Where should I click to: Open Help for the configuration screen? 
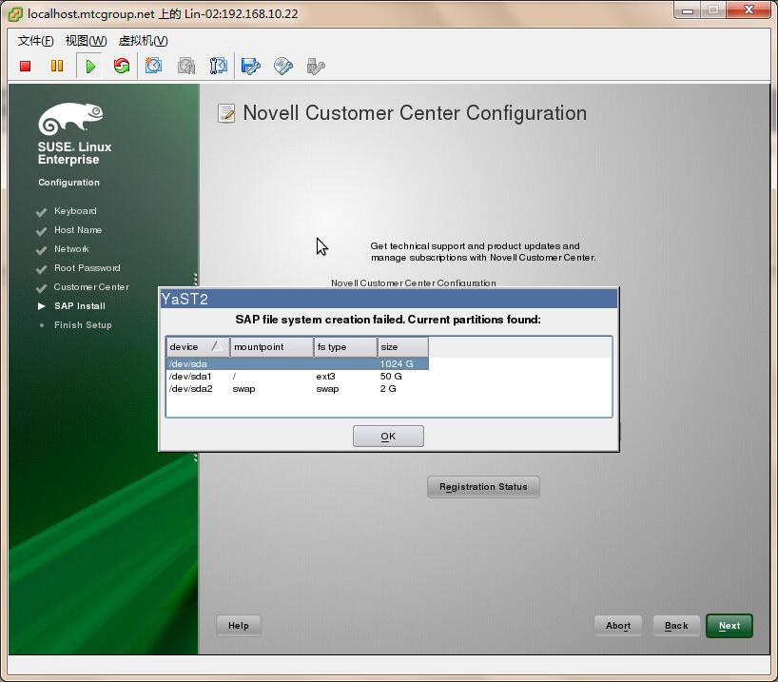click(238, 626)
